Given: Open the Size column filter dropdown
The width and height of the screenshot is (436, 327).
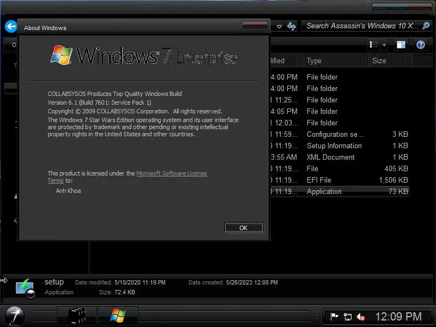Looking at the screenshot, I should (408, 60).
